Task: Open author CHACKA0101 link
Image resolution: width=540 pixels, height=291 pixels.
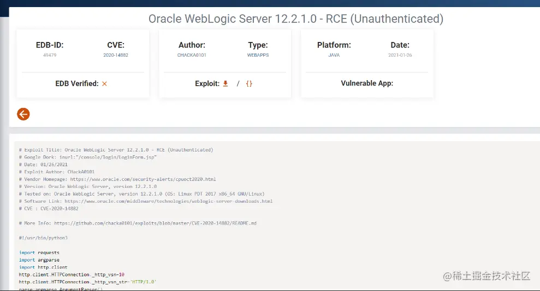Action: point(192,55)
